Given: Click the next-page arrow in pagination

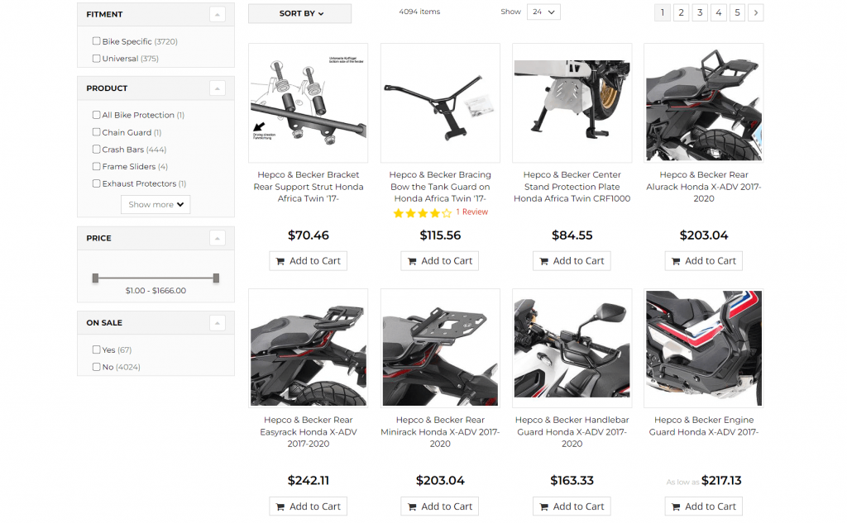Looking at the screenshot, I should 755,12.
